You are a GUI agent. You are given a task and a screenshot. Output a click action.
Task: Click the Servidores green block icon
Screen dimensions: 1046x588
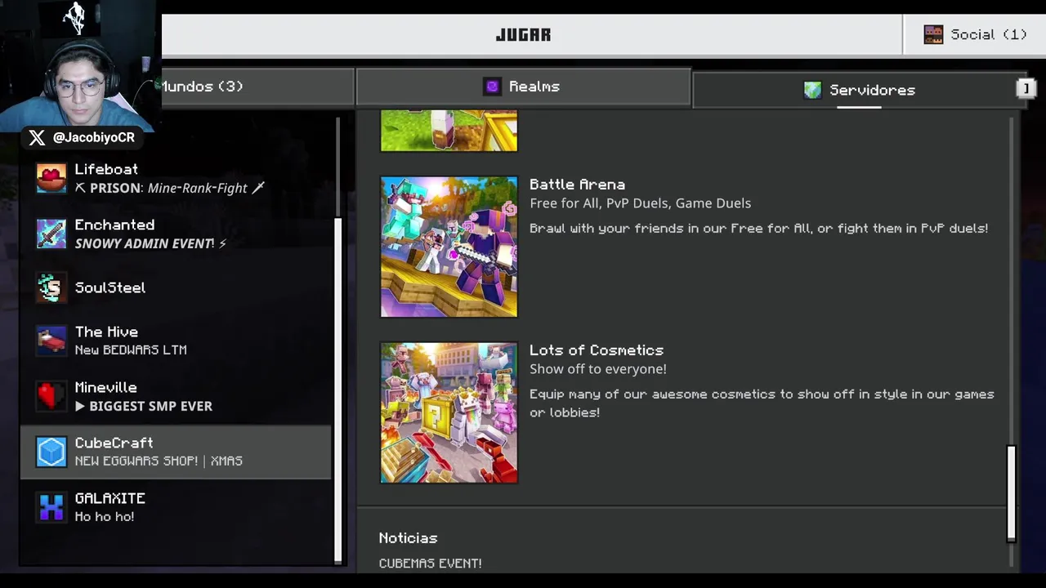[812, 90]
